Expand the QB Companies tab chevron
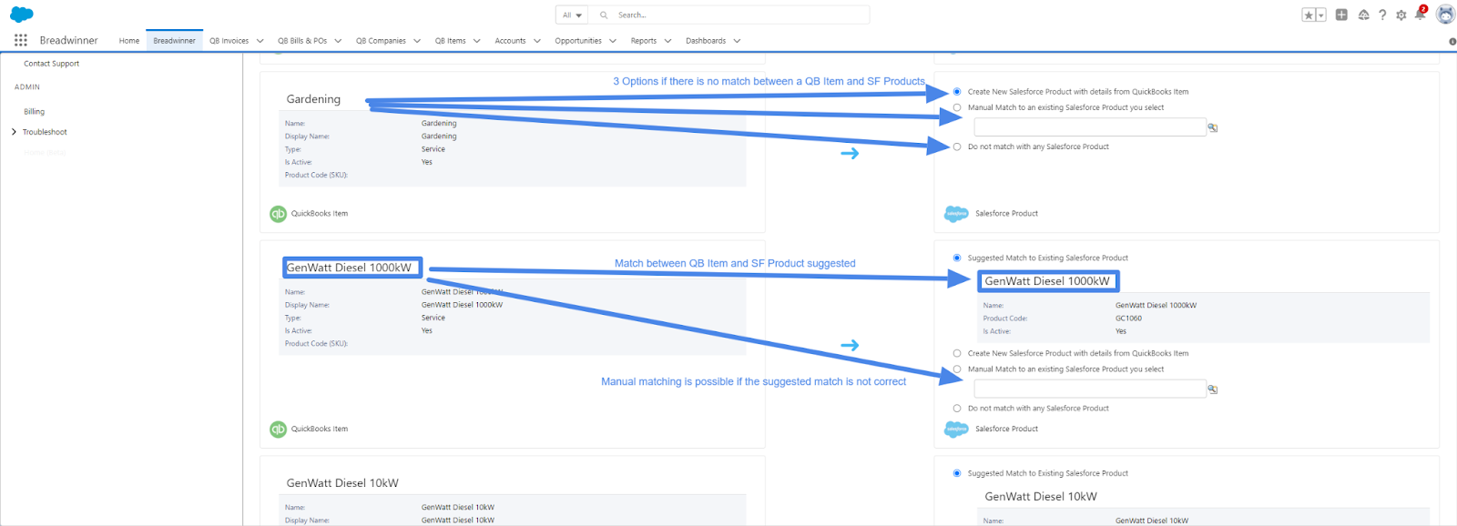The image size is (1457, 526). (x=417, y=41)
